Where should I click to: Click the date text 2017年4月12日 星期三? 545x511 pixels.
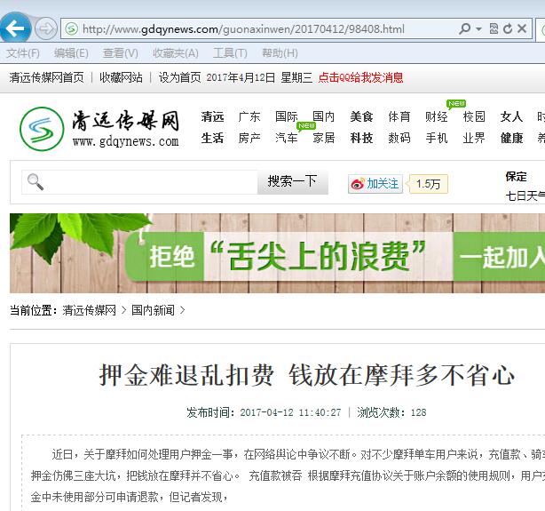point(259,77)
